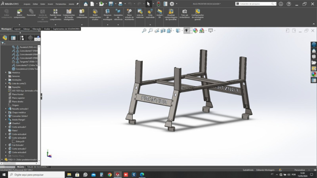The height and width of the screenshot is (178, 317).
Task: Open the Design Library task pane icon
Action: (x=314, y=57)
